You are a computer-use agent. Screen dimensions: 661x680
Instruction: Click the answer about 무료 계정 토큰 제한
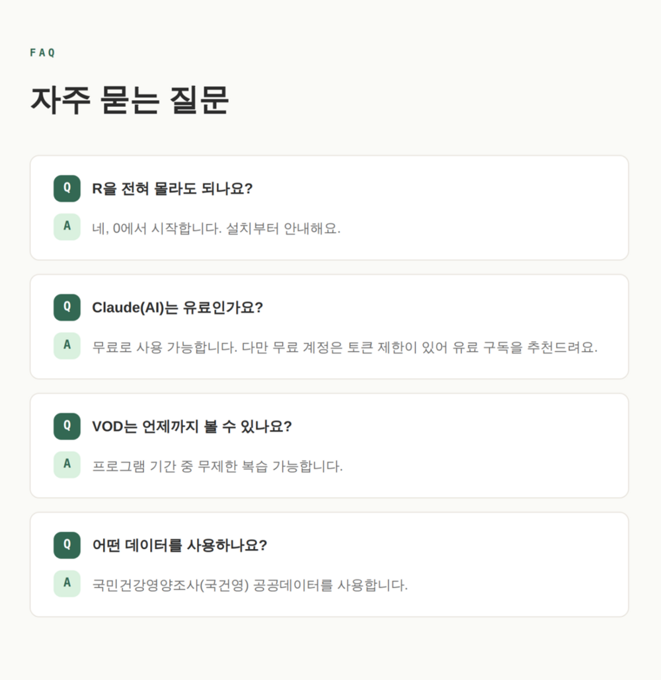tap(344, 348)
